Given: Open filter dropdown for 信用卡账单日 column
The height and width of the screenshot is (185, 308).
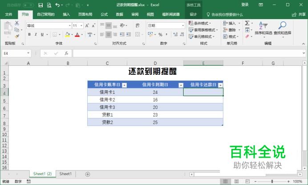Looking at the screenshot, I should pyautogui.click(x=124, y=85).
